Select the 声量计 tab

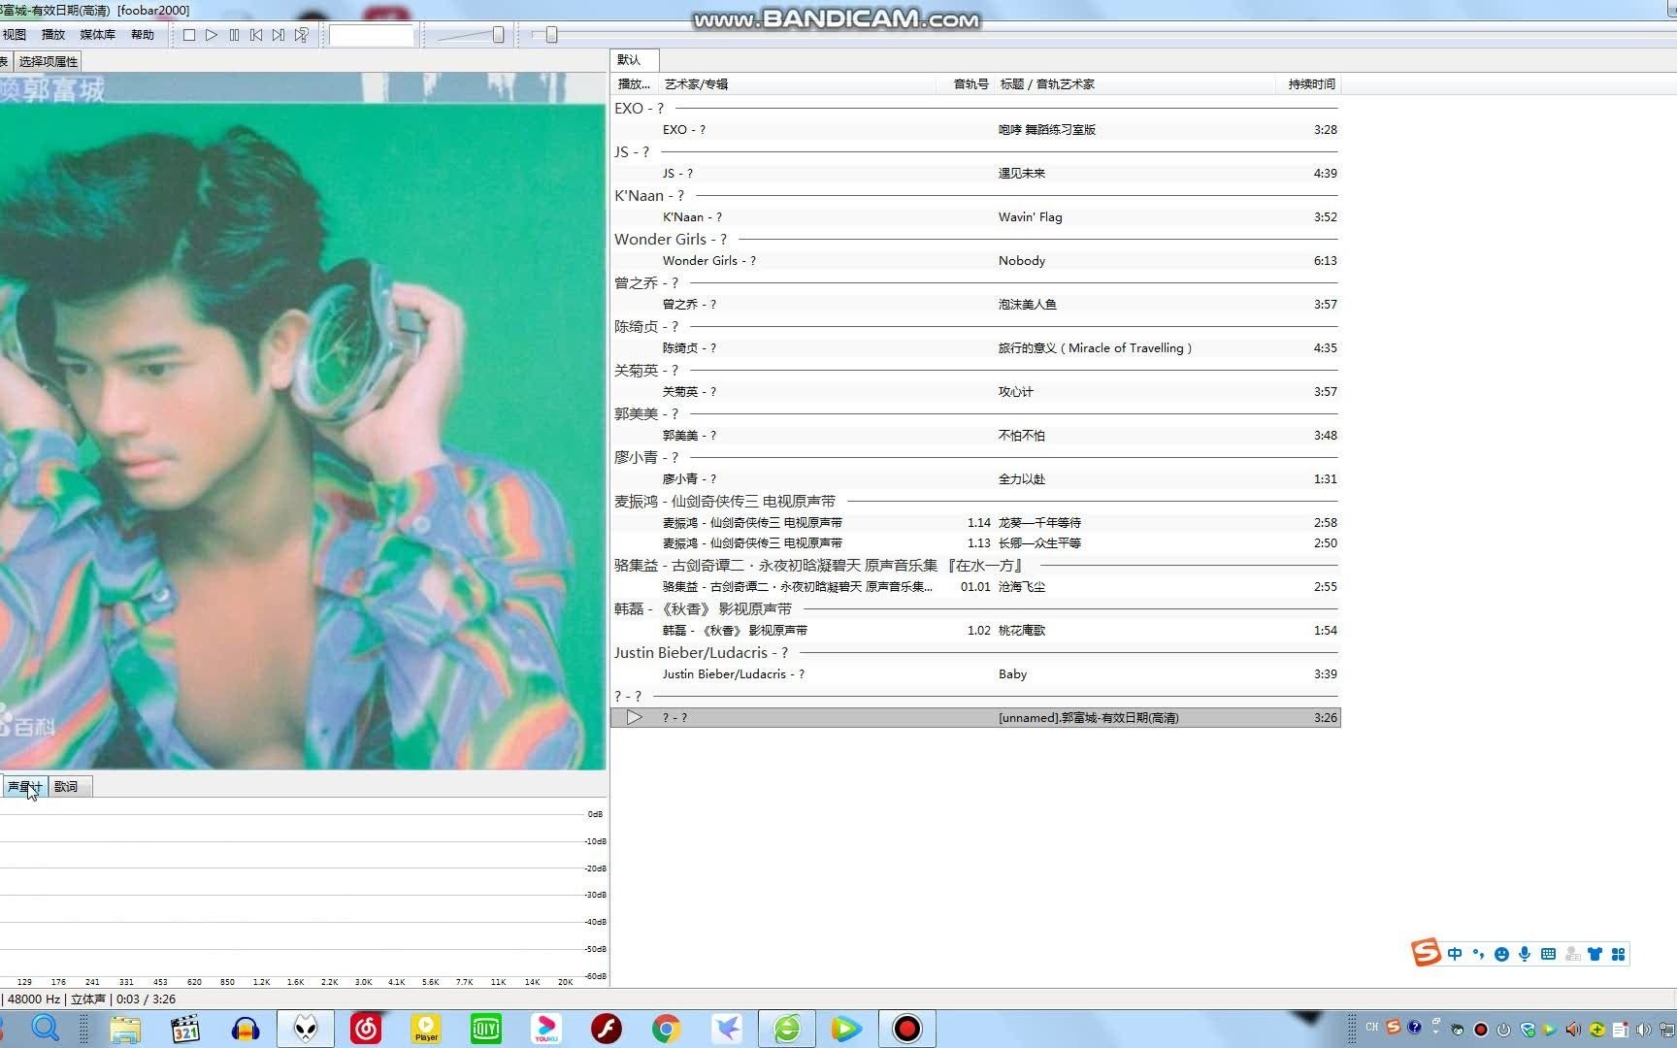pos(24,787)
